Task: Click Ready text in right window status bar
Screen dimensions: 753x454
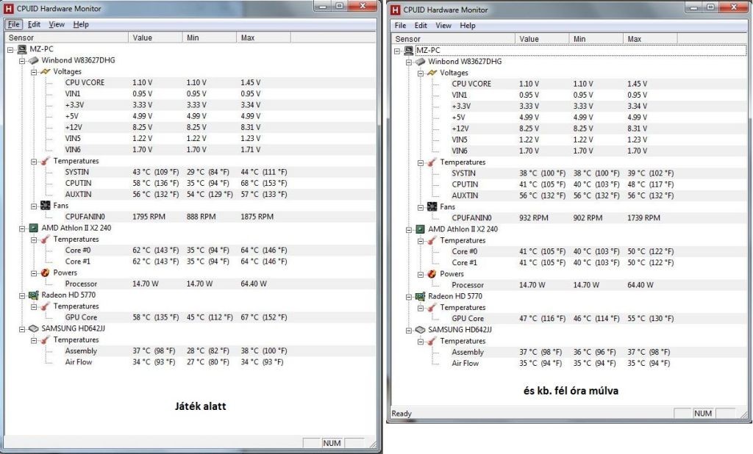Action: 402,414
